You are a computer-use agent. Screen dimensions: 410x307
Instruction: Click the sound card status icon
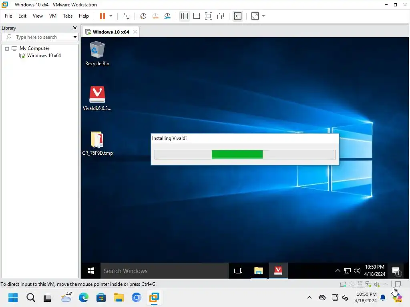(377, 284)
